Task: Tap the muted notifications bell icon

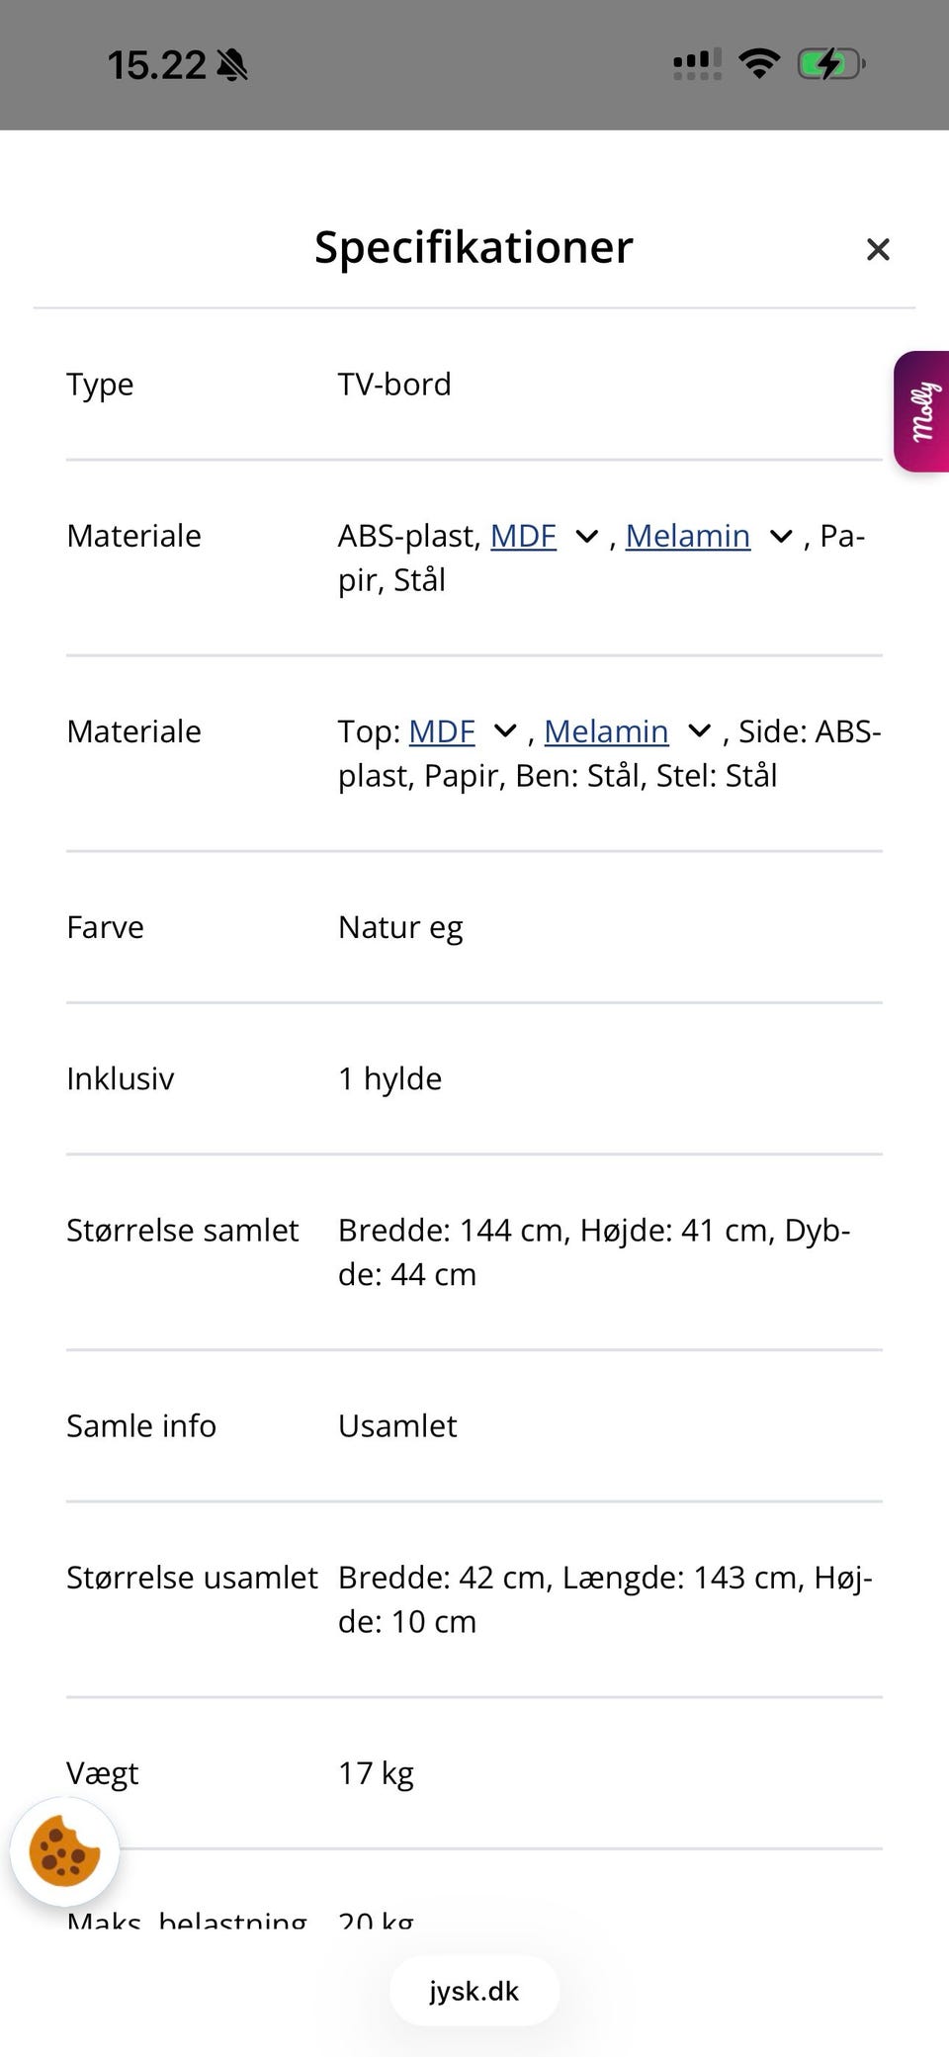Action: click(230, 62)
